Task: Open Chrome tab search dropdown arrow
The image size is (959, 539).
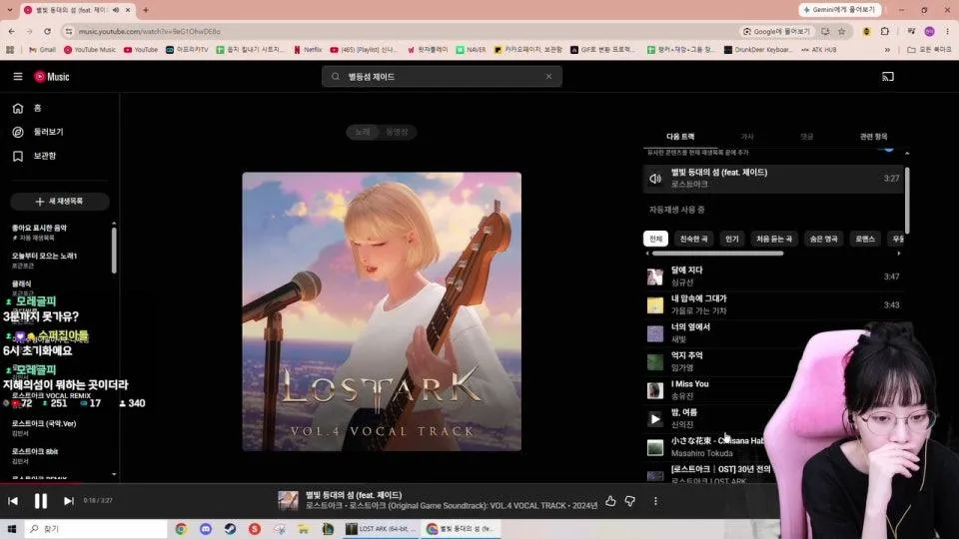Action: coord(10,10)
